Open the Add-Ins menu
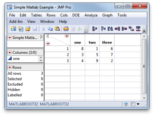 tap(16, 21)
